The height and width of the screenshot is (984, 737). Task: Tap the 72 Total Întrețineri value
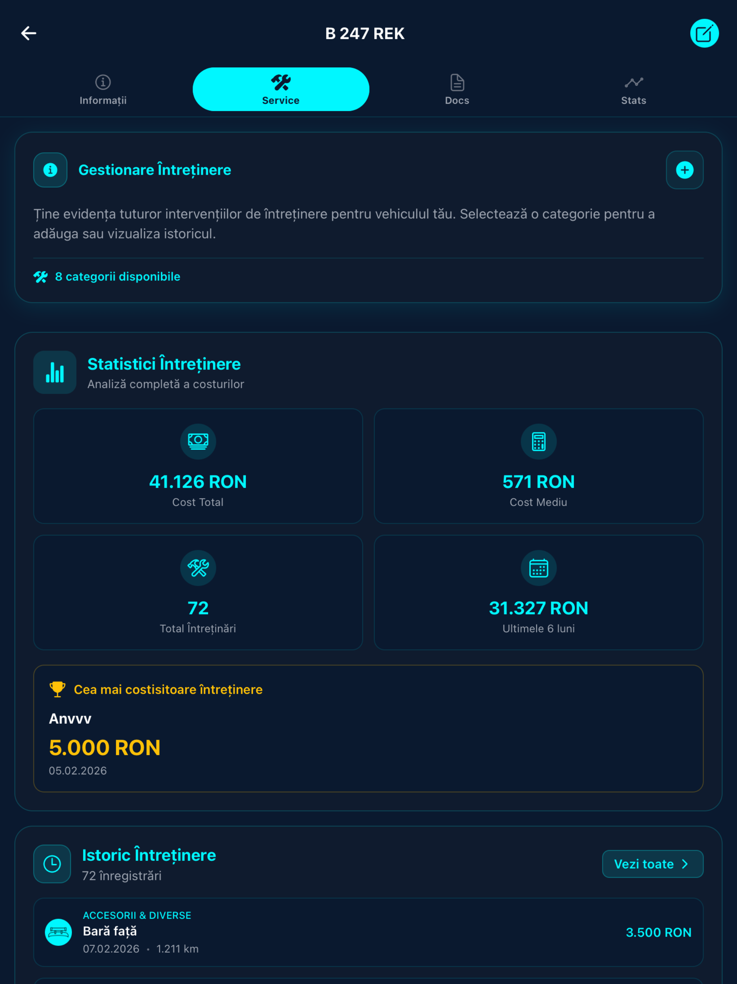pyautogui.click(x=198, y=608)
